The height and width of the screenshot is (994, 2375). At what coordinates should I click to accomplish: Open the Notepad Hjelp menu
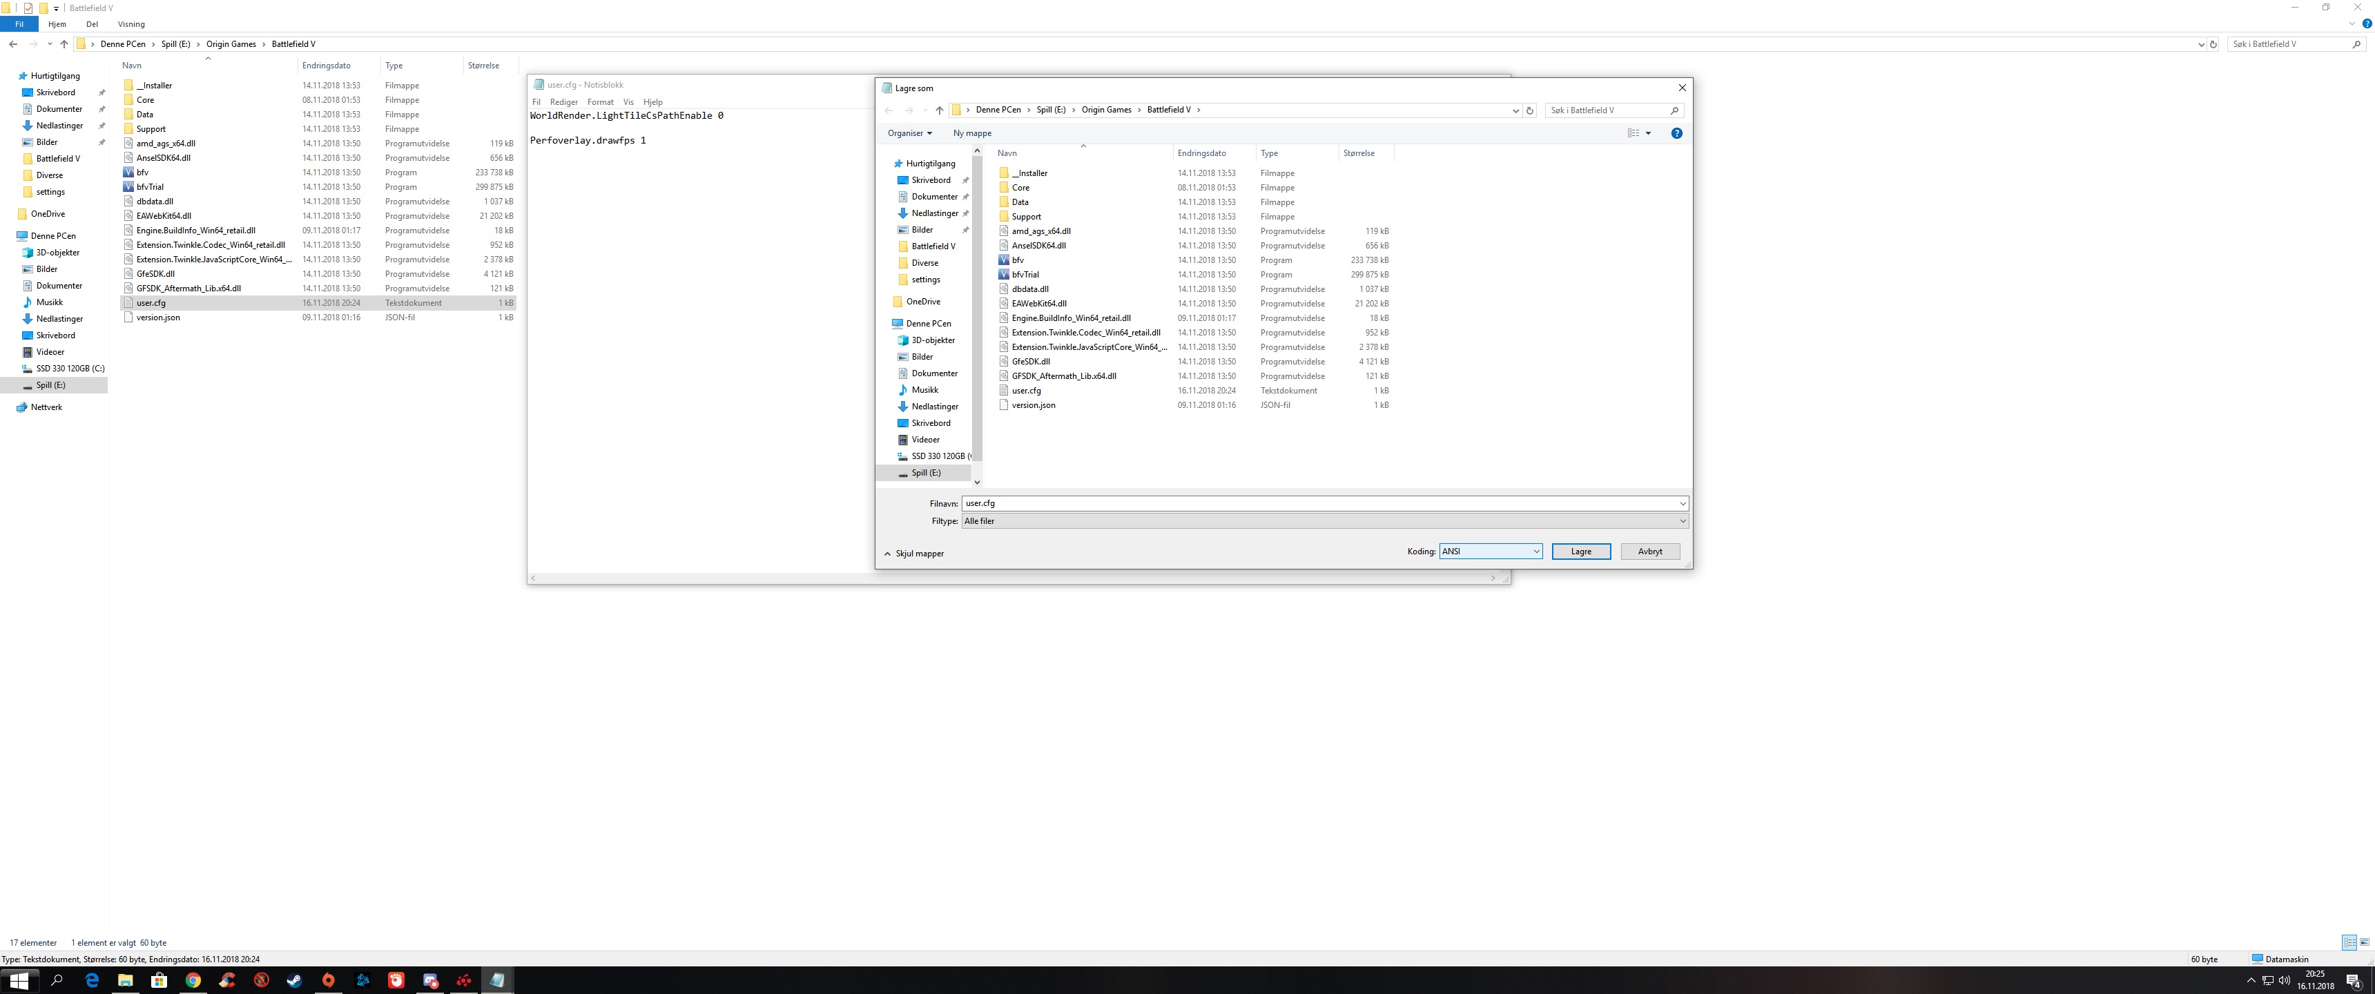point(652,102)
